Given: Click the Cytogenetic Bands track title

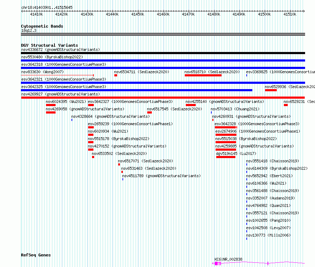Looking at the screenshot, I should pyautogui.click(x=42, y=26).
